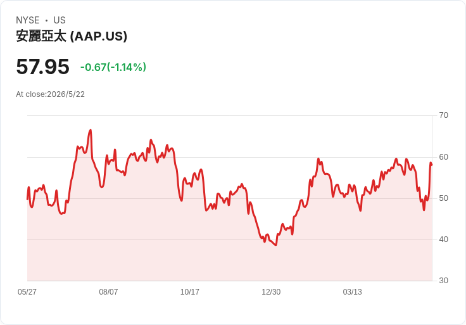Click the 03/13 date axis label
This screenshot has width=466, height=325.
(353, 292)
